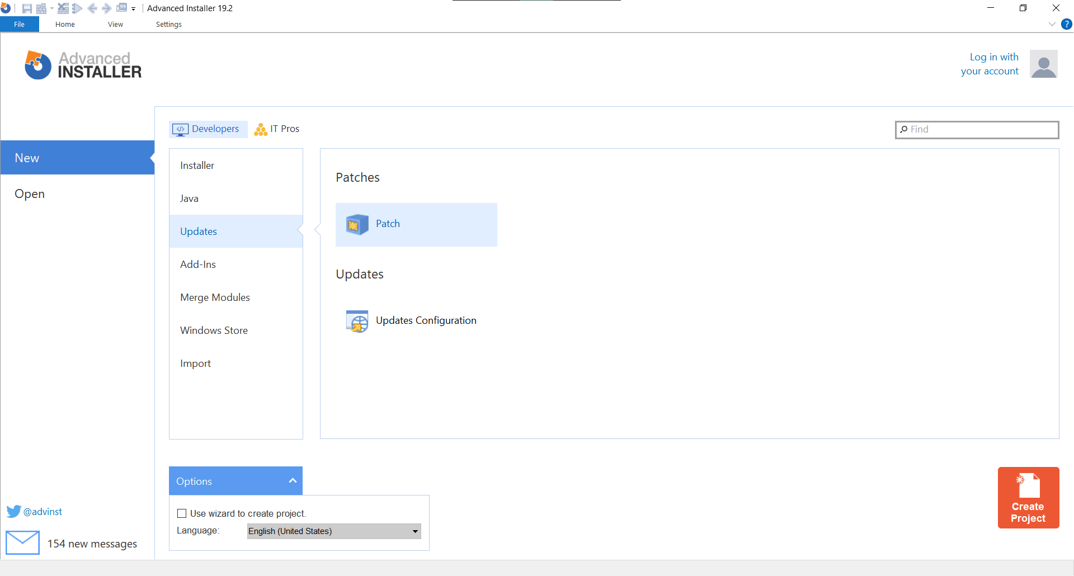Image resolution: width=1074 pixels, height=576 pixels.
Task: Open the Customize Quick Access Toolbar dropdown
Action: click(134, 9)
